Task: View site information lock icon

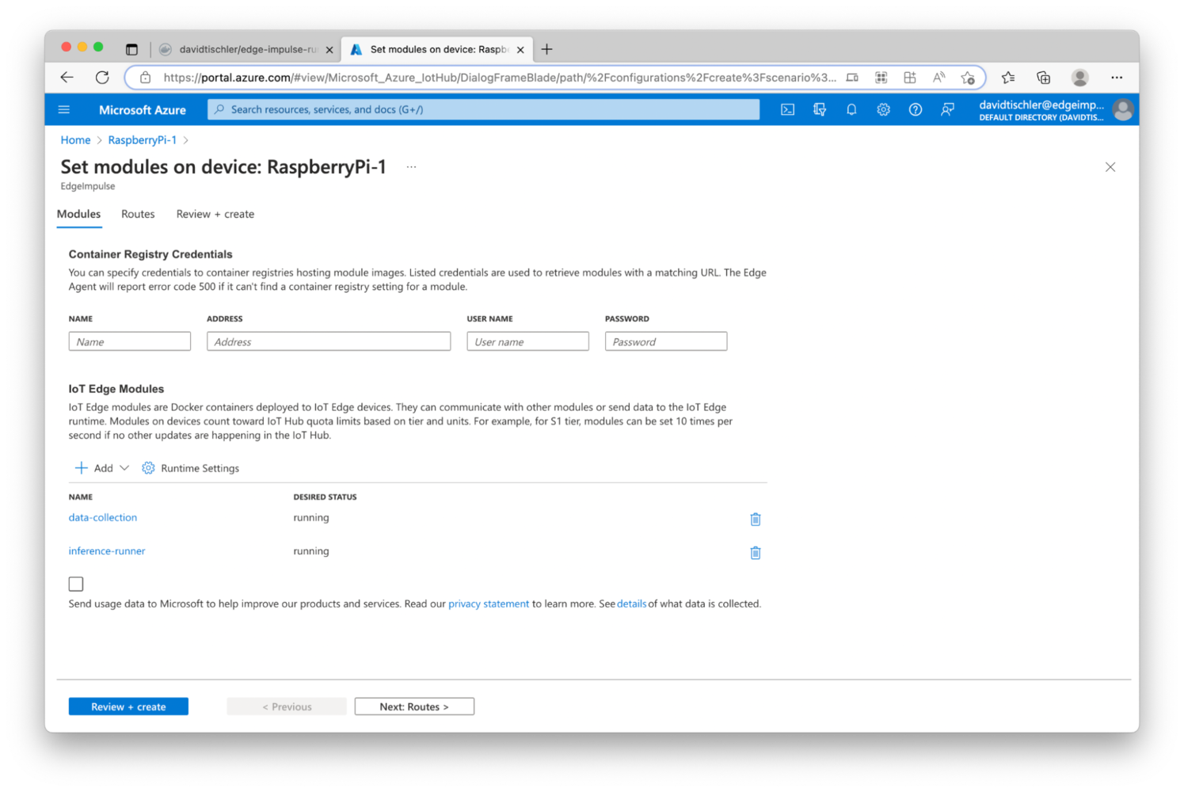Action: [x=145, y=78]
